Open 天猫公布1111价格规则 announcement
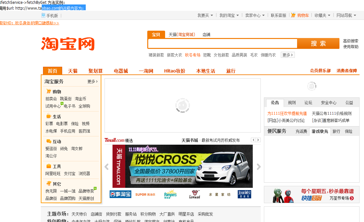 coord(331,113)
